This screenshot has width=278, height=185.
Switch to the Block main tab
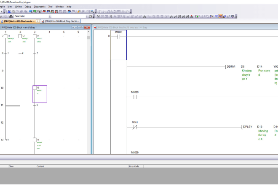tap(19, 21)
